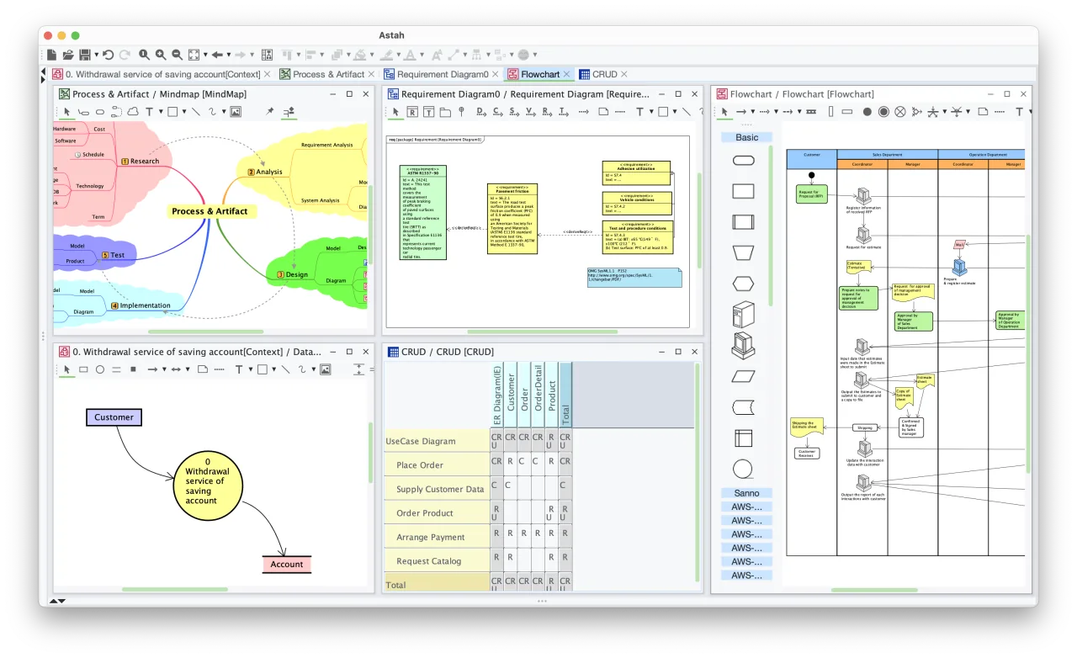1077x658 pixels.
Task: Close the Process & Artifact tab
Action: coord(371,74)
